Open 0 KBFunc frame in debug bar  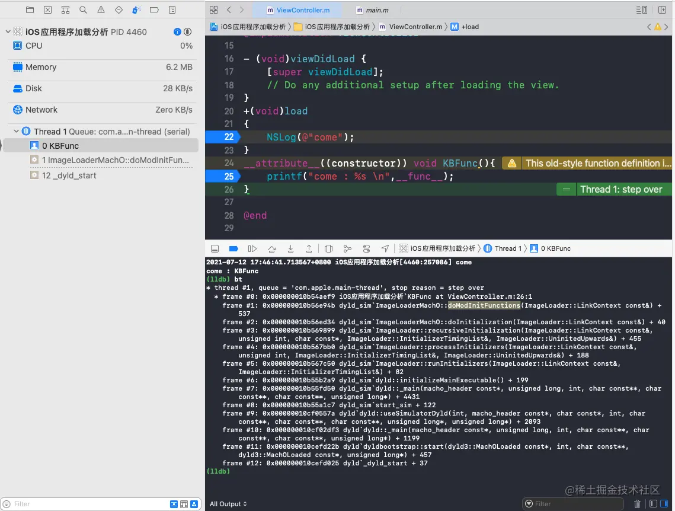click(550, 248)
